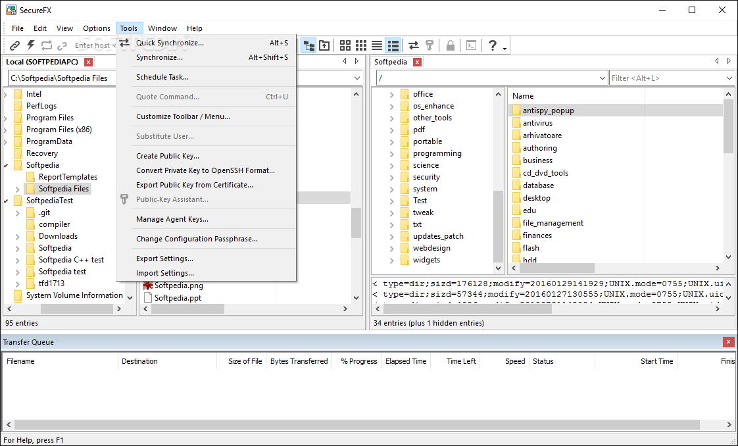Click the Connect chain-link toolbar icon
738x446 pixels.
[15, 45]
